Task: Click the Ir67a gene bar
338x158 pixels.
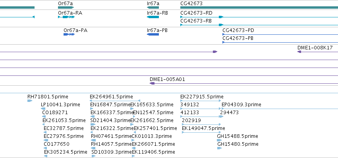Action: [x=153, y=8]
